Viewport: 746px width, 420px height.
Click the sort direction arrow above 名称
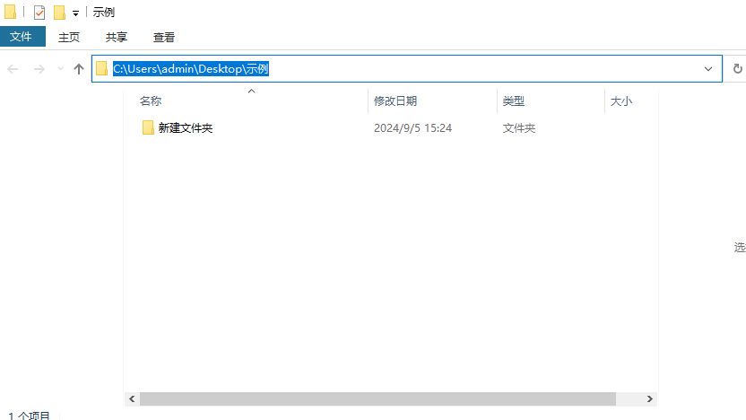pyautogui.click(x=252, y=91)
